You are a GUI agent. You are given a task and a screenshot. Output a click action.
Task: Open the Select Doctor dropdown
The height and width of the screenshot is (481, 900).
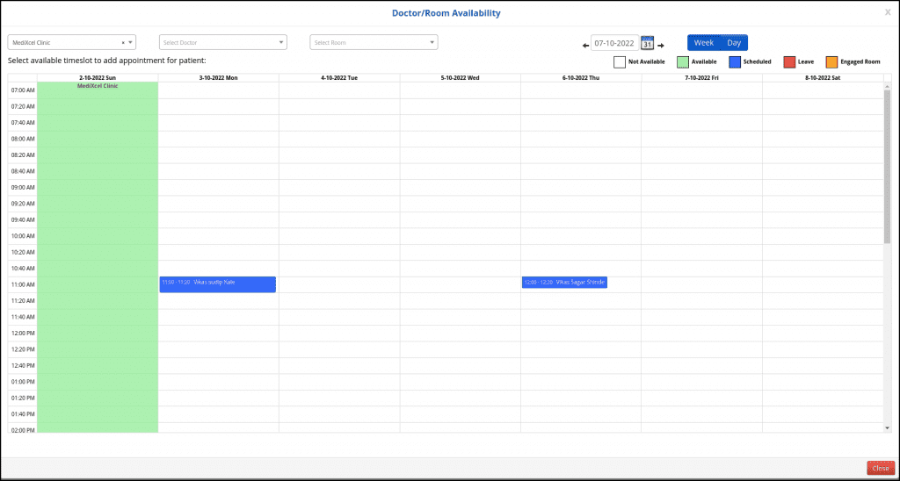223,42
